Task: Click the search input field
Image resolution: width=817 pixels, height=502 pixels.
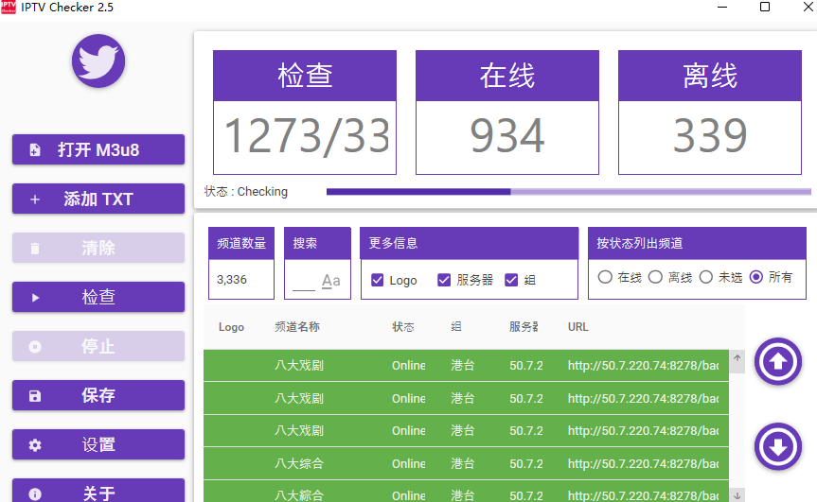Action: tap(304, 281)
